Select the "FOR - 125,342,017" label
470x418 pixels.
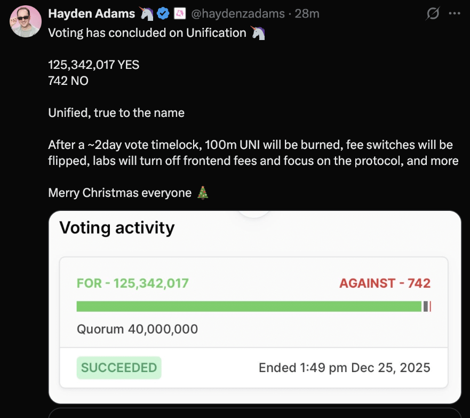[x=133, y=283]
